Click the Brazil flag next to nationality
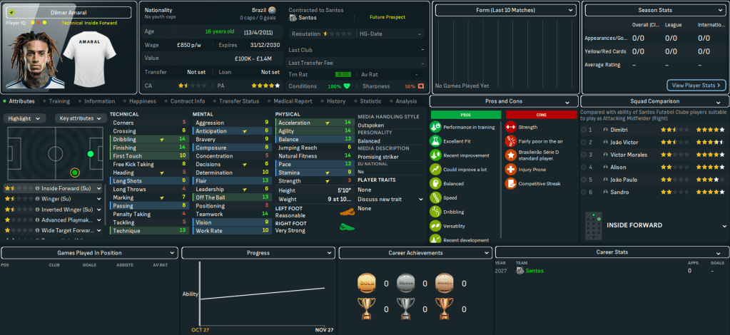This screenshot has height=335, width=730. coord(272,11)
